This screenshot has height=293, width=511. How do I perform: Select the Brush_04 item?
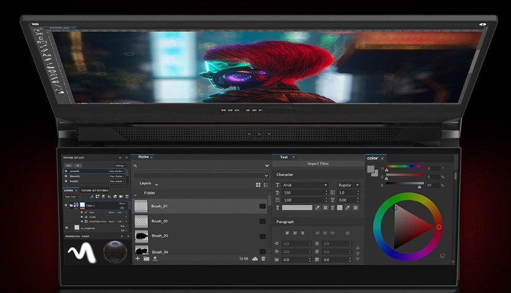pos(200,251)
